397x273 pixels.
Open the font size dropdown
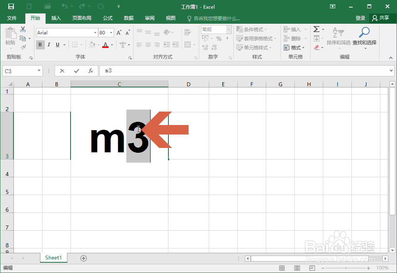(111, 32)
